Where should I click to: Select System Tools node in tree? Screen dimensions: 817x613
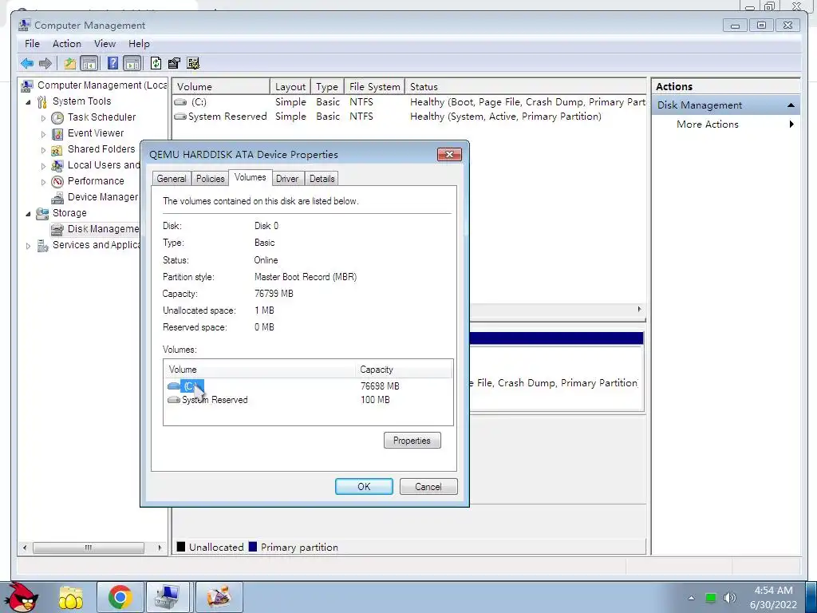[81, 101]
